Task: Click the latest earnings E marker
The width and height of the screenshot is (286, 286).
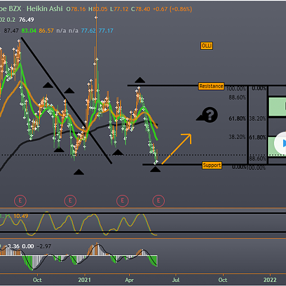Action: [158, 201]
